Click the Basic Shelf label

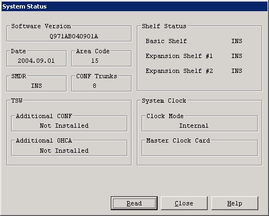(166, 41)
